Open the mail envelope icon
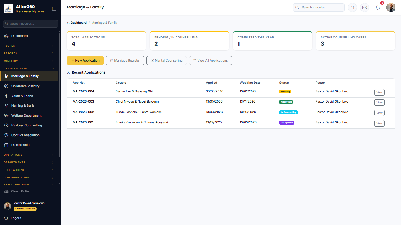Viewport: 401px width, 225px height. click(x=365, y=8)
